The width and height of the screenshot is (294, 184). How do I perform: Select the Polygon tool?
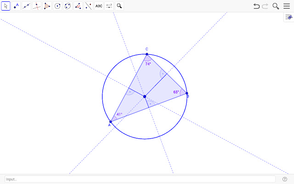(x=47, y=6)
